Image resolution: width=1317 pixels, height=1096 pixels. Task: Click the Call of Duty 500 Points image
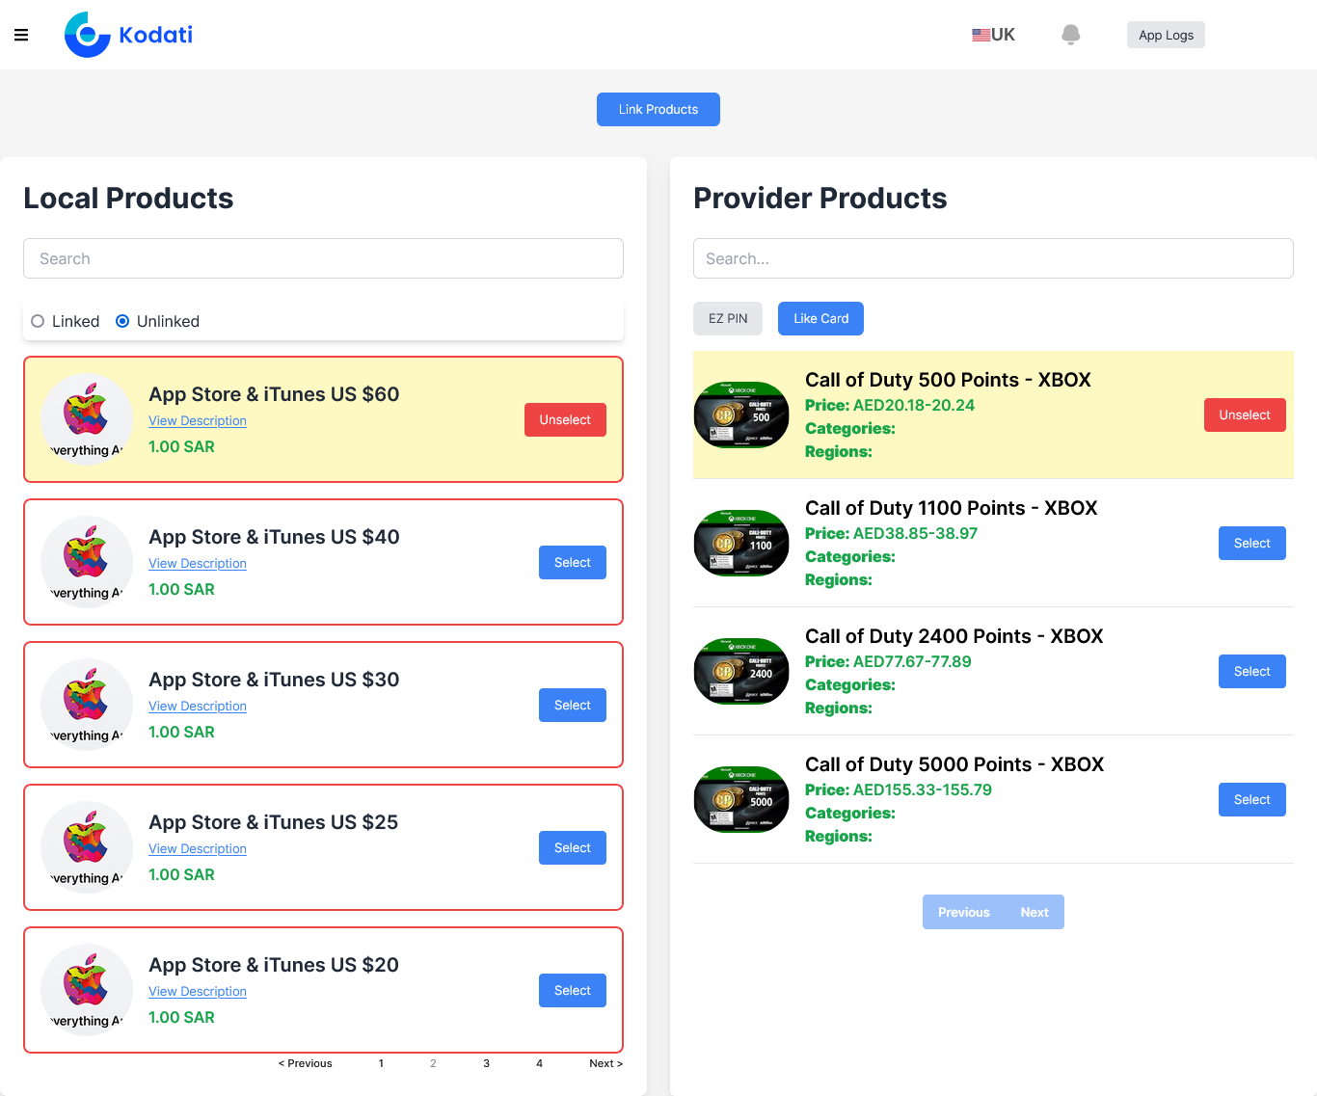click(741, 414)
